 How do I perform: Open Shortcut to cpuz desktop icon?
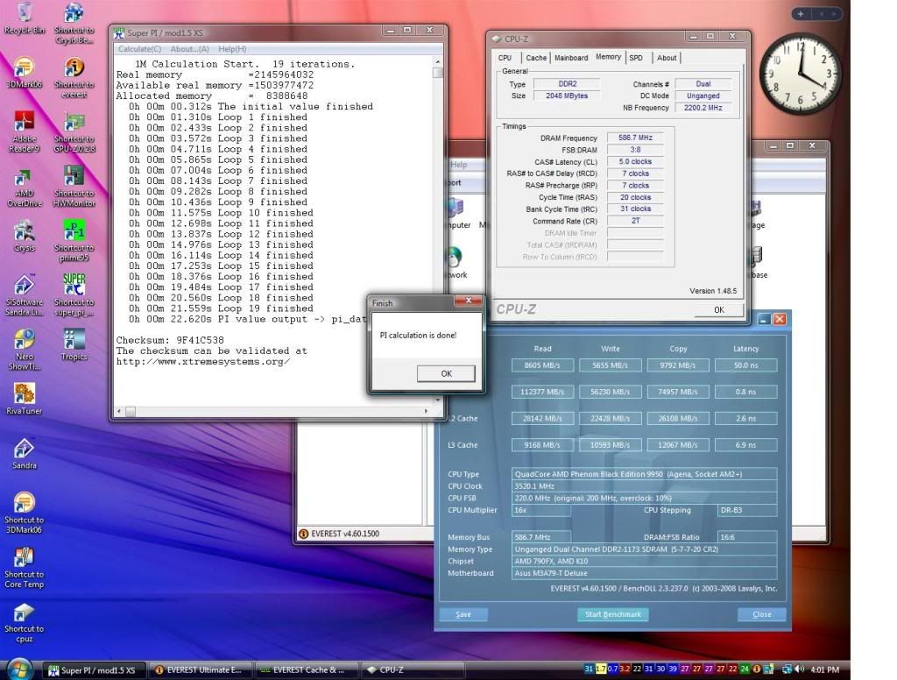(24, 622)
